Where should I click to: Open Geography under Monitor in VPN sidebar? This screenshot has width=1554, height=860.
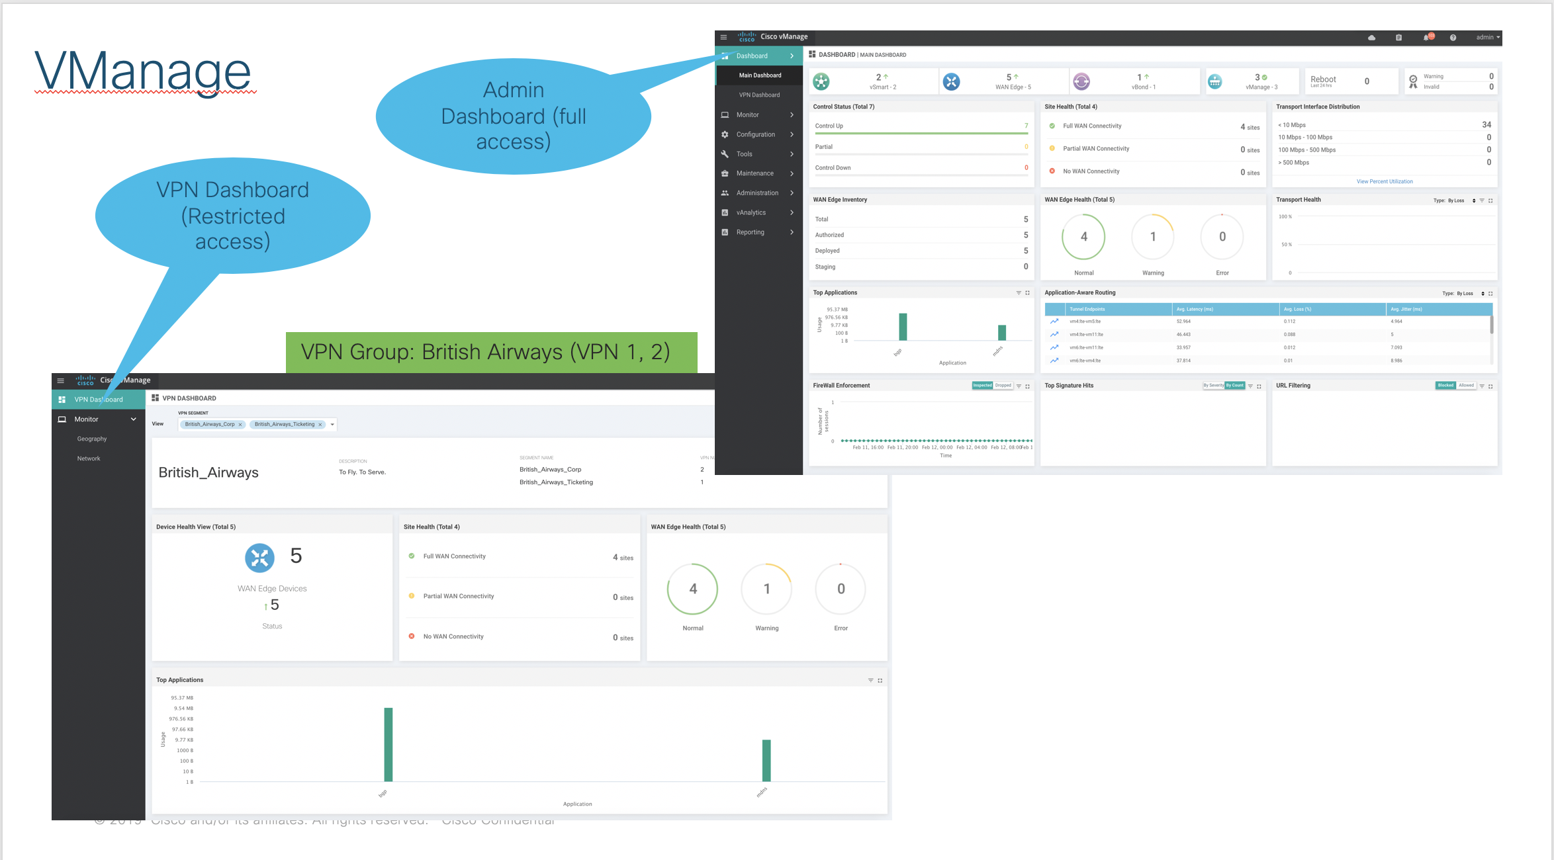tap(92, 439)
